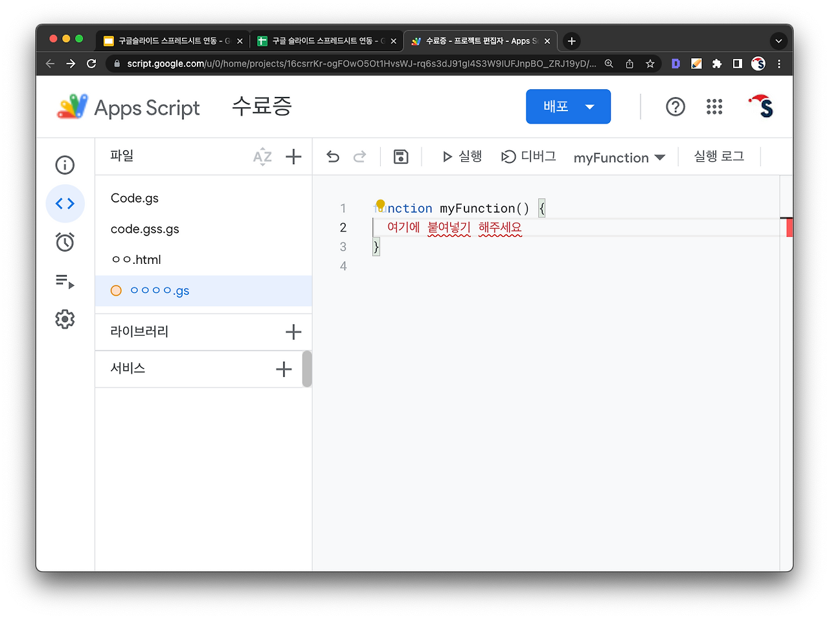Open the Triggers alarm clock icon
This screenshot has width=829, height=619.
click(x=65, y=242)
